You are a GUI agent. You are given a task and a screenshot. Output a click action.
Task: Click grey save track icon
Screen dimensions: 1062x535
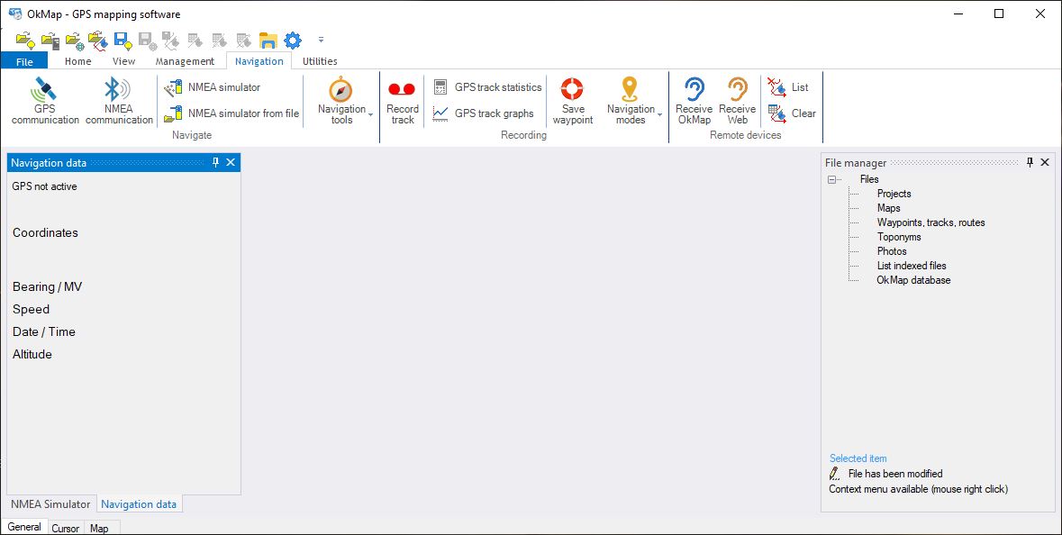coord(170,41)
